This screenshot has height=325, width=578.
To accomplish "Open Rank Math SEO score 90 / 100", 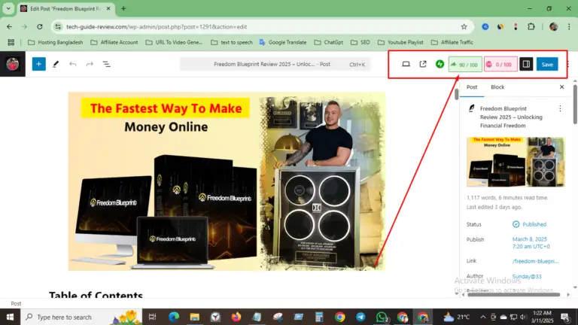I will point(465,65).
